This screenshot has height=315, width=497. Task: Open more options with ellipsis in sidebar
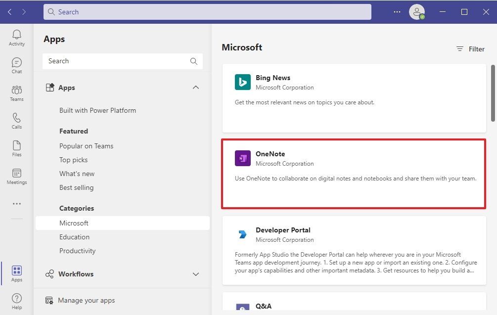(x=16, y=203)
